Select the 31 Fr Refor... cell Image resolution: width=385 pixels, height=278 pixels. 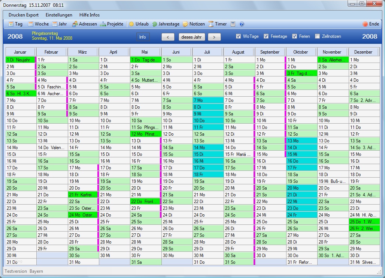pyautogui.click(x=302, y=262)
